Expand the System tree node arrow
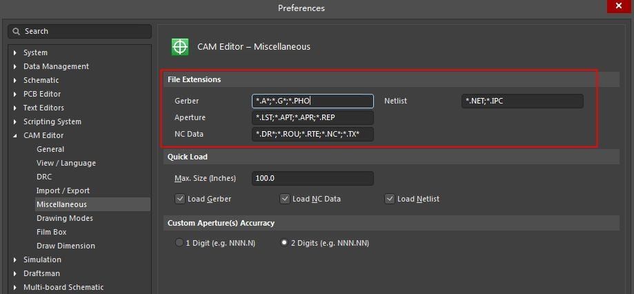The width and height of the screenshot is (634, 294). point(15,53)
